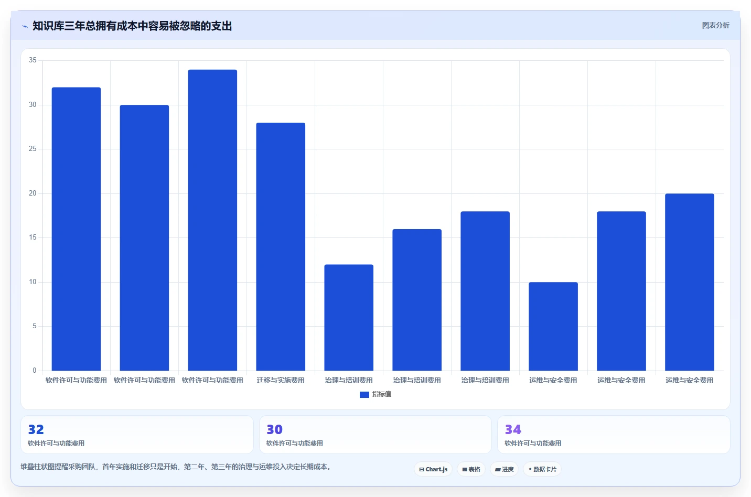Click the 数据卡片 tag chip
The width and height of the screenshot is (751, 497).
(542, 469)
